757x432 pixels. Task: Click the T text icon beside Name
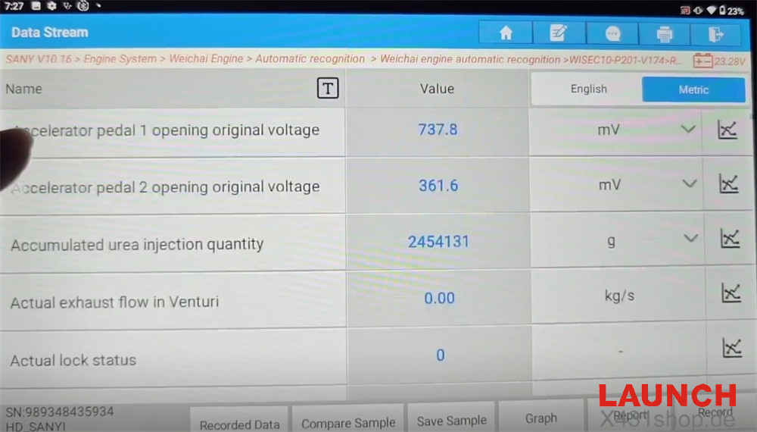point(327,89)
